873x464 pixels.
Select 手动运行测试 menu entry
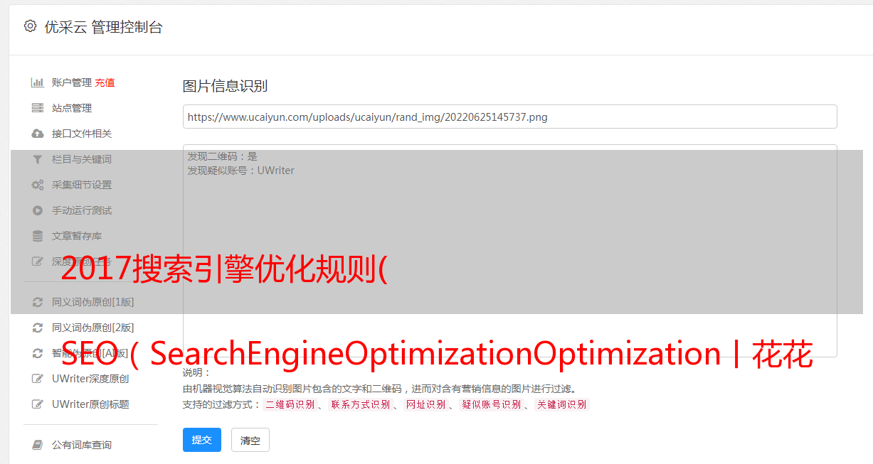(x=82, y=210)
